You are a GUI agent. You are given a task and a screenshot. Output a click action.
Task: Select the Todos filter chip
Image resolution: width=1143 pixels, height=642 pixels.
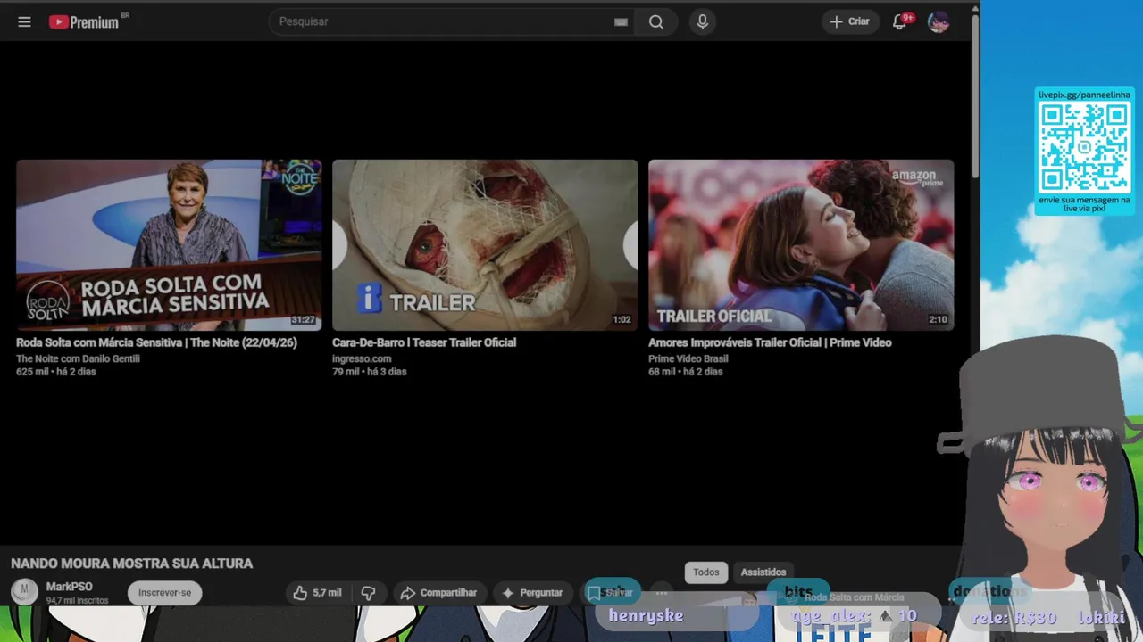705,572
